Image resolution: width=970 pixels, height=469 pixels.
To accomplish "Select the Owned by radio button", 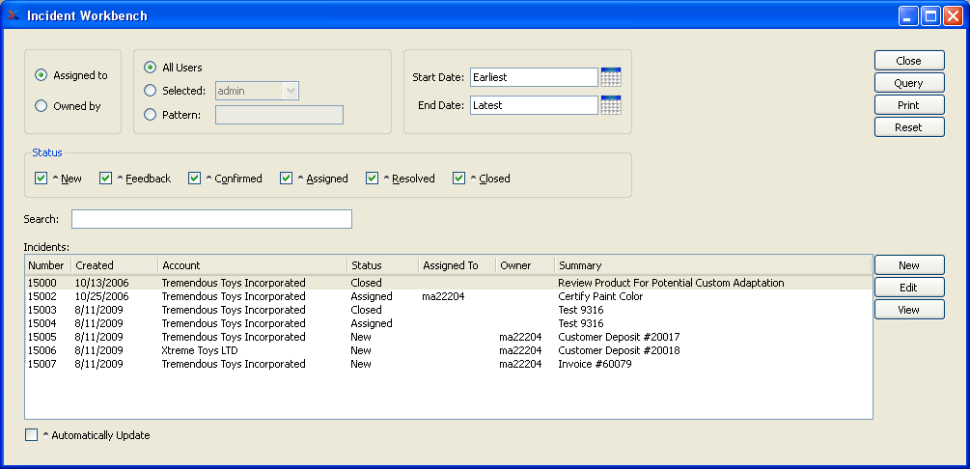I will [x=41, y=107].
